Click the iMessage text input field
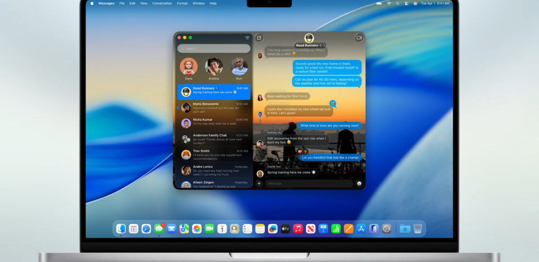The height and width of the screenshot is (262, 539). [x=308, y=183]
